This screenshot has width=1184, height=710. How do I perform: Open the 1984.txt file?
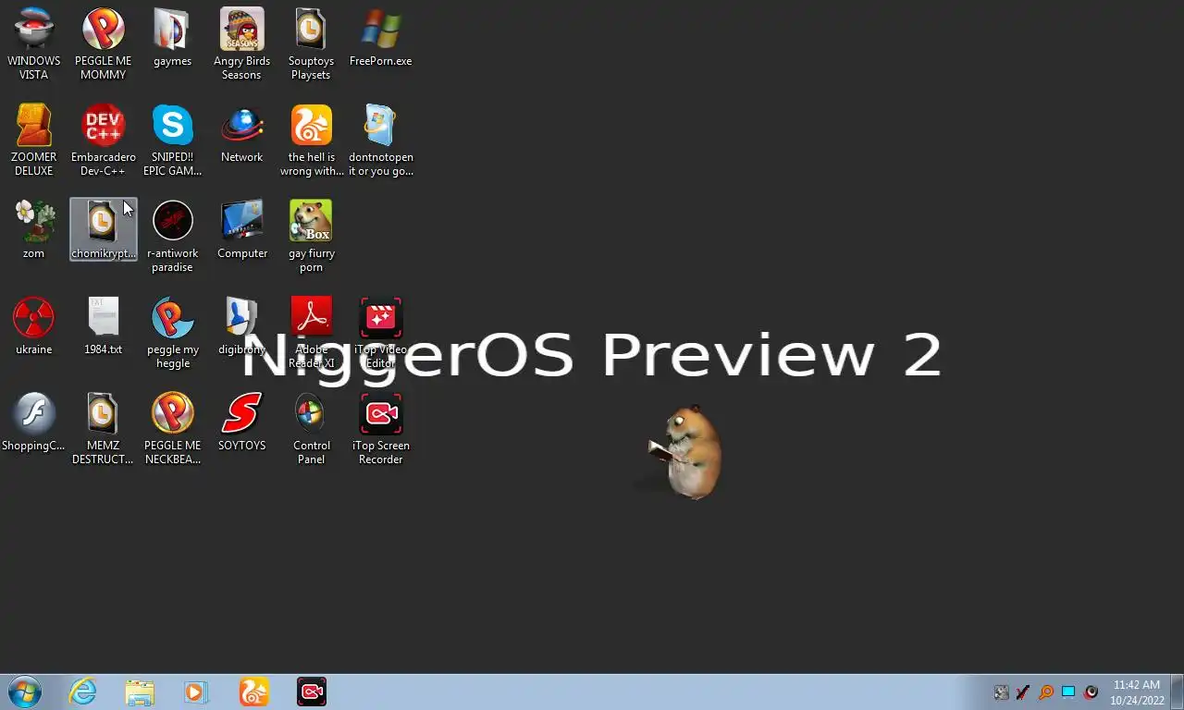coord(103,325)
